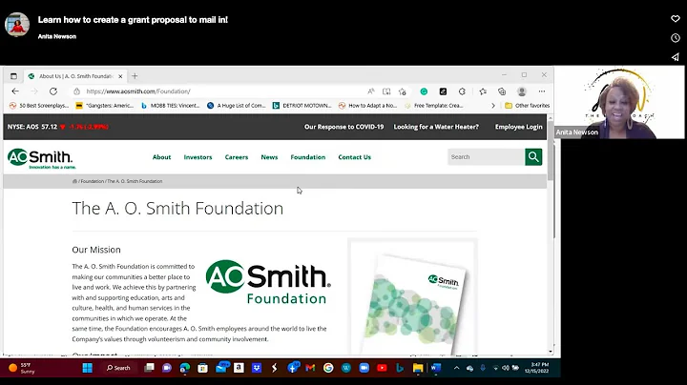Open the Foundation menu item
This screenshot has width=687, height=385.
tap(307, 157)
